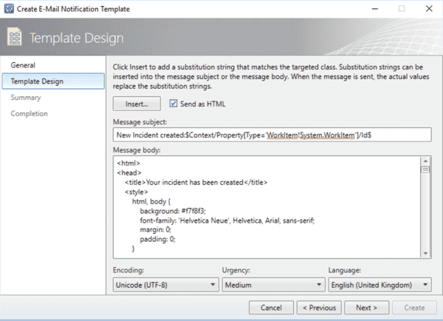Select the Completion step in sidebar

click(29, 113)
